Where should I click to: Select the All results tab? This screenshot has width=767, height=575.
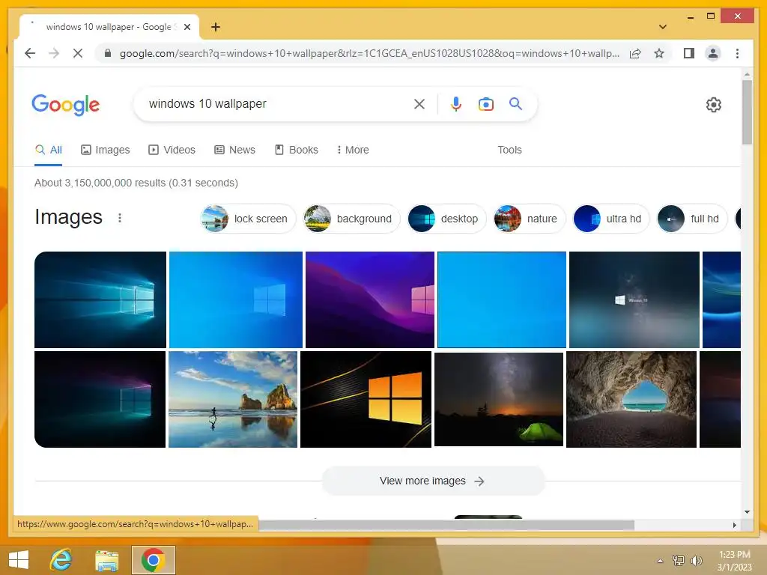pyautogui.click(x=49, y=150)
